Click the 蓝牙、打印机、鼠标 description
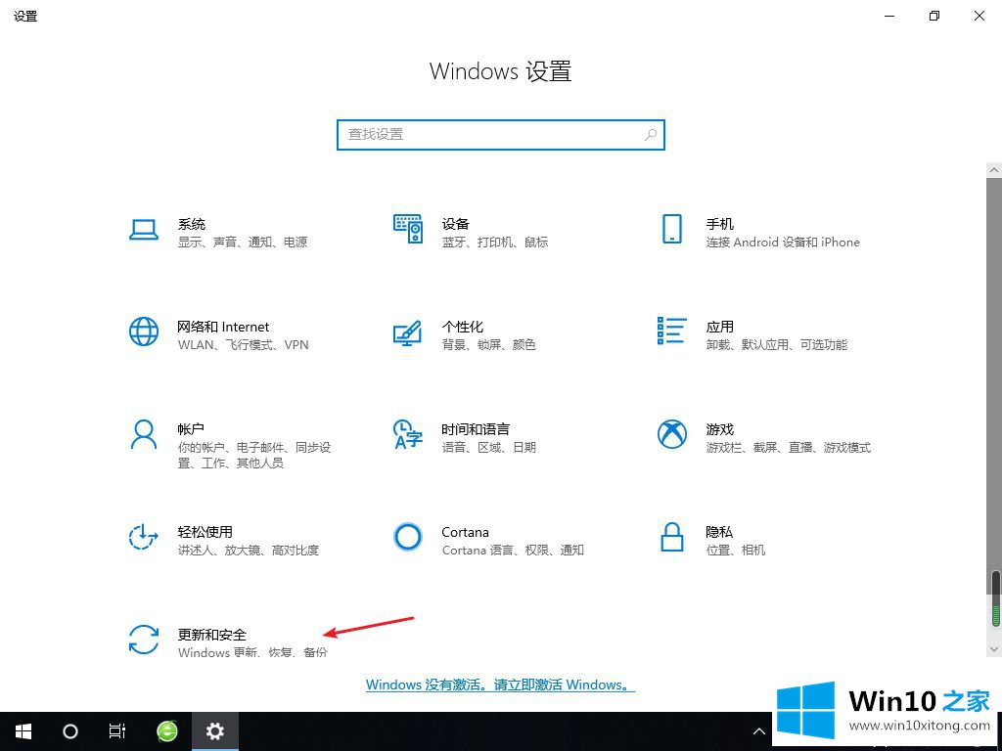Screen dimensions: 1002x751 click(x=495, y=243)
